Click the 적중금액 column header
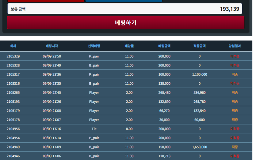Viewport: 256px width, 160px height. click(x=199, y=46)
